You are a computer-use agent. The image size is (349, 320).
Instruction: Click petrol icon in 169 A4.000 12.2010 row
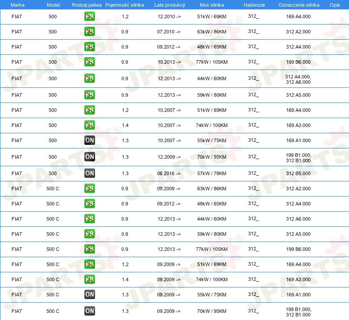89,16
